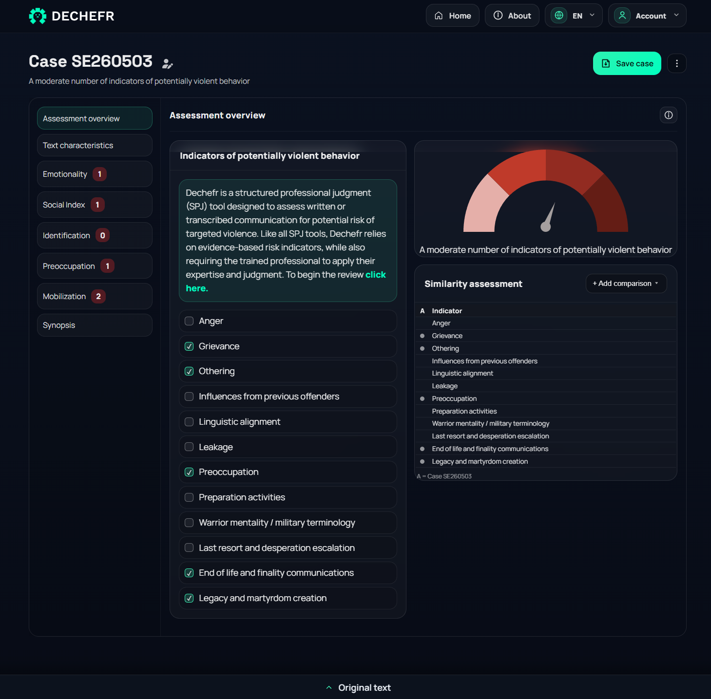This screenshot has width=711, height=699.
Task: Open the EN language dropdown
Action: pyautogui.click(x=574, y=16)
